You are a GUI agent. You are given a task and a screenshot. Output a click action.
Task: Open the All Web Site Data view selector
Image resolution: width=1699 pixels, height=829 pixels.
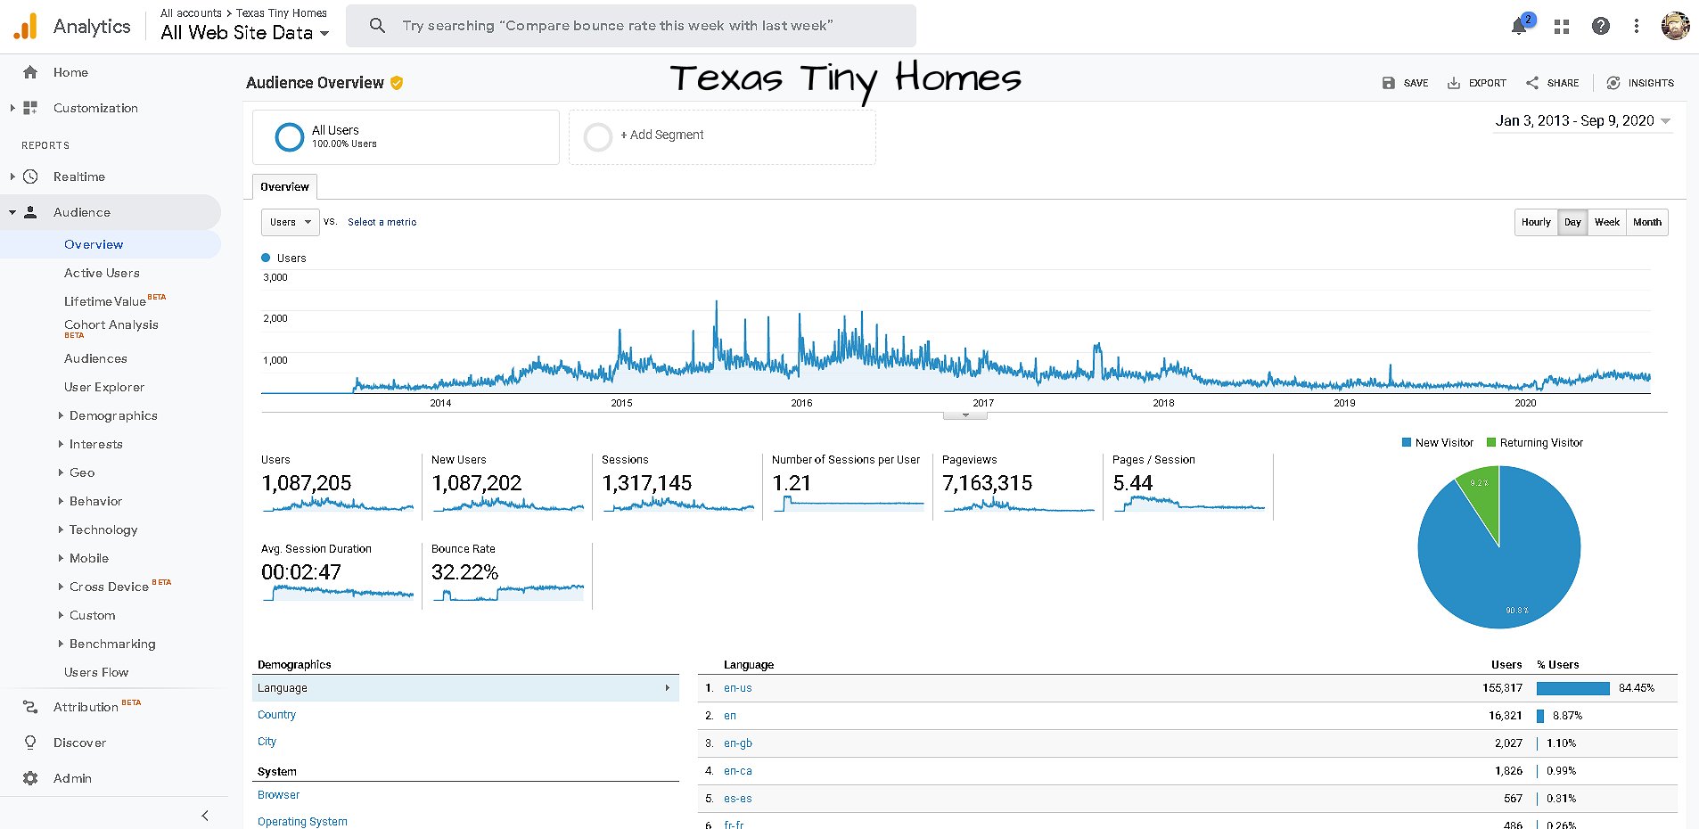245,33
